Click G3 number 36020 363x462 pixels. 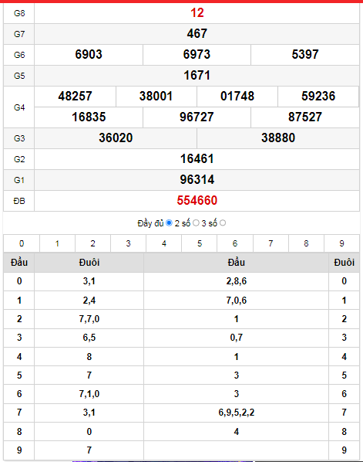[116, 138]
